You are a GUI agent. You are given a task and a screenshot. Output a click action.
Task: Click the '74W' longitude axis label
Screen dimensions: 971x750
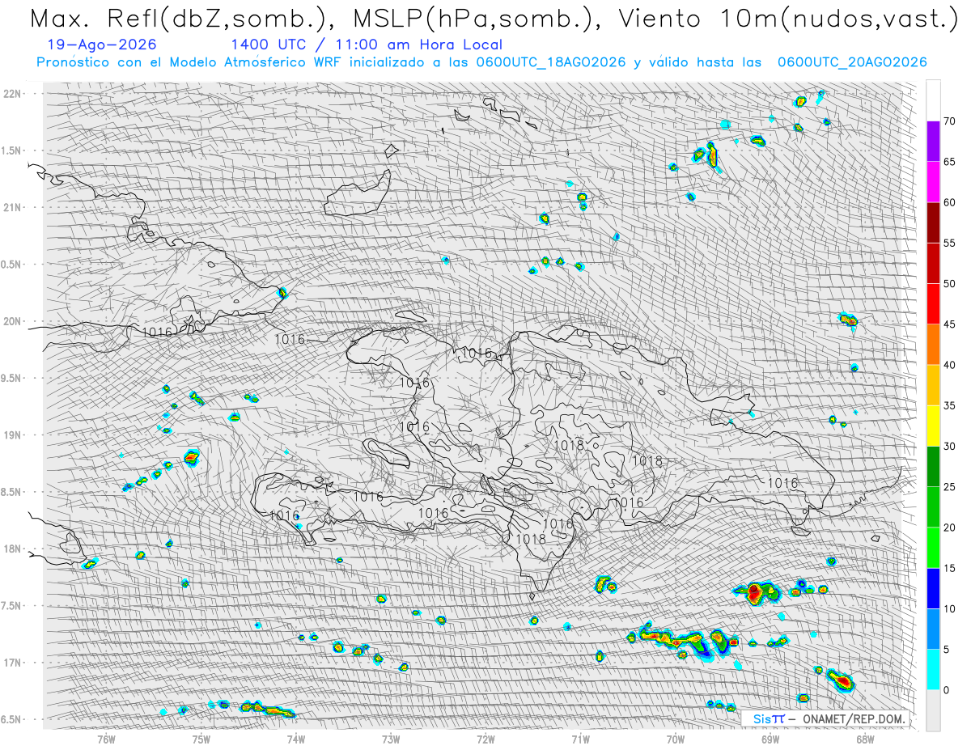[296, 739]
